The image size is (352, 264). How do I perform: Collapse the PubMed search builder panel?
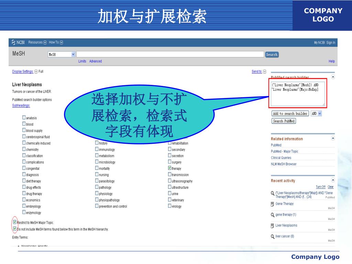point(333,77)
